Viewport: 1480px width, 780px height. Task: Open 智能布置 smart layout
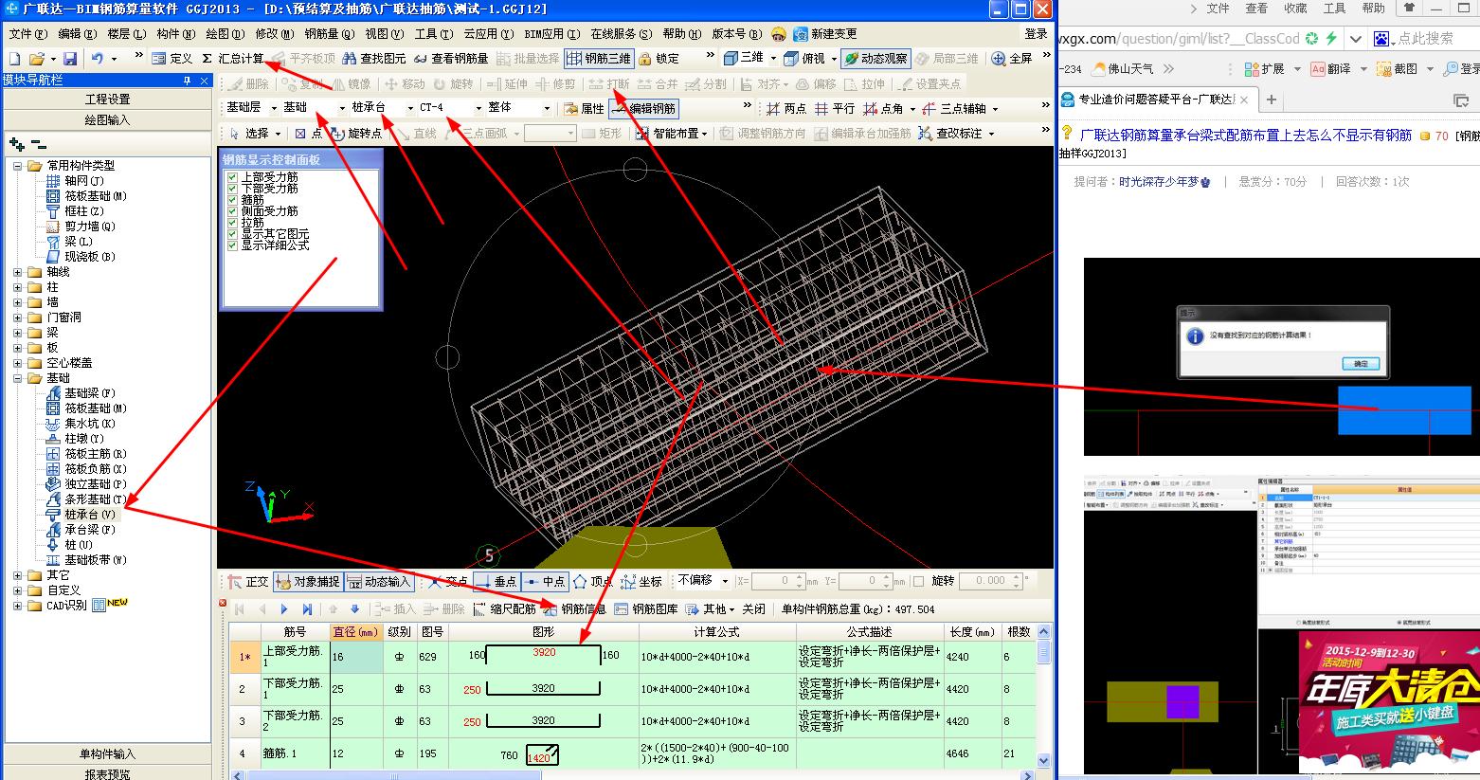click(668, 134)
